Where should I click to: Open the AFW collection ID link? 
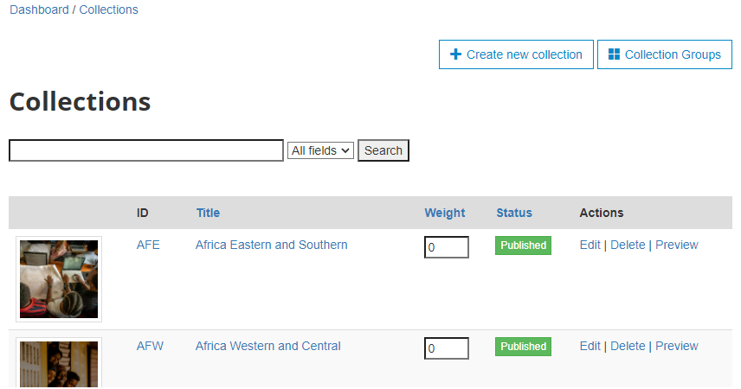pyautogui.click(x=150, y=346)
